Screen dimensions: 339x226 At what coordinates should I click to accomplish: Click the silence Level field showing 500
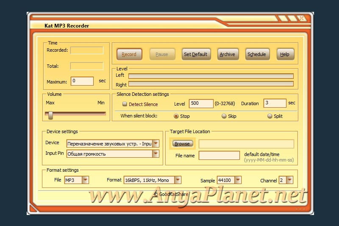(x=201, y=103)
